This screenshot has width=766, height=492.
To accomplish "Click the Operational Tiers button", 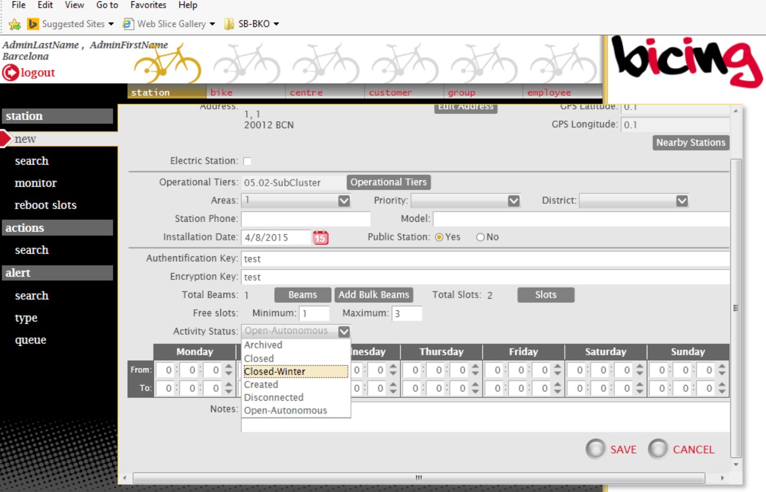I will coord(388,182).
